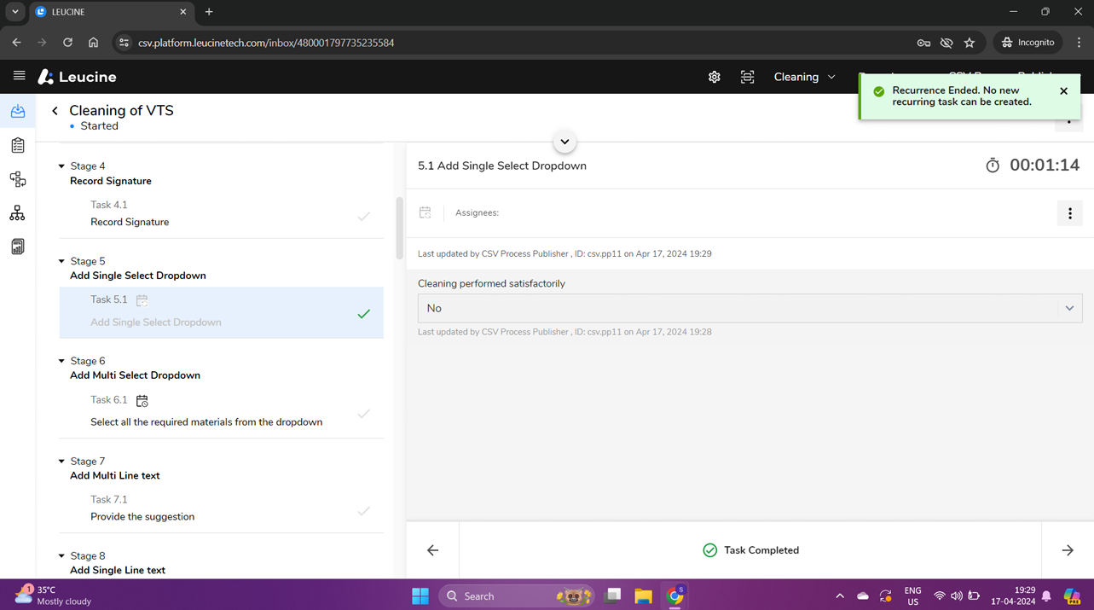Open the settings gear in header
Screen dimensions: 1094x610
(x=715, y=77)
